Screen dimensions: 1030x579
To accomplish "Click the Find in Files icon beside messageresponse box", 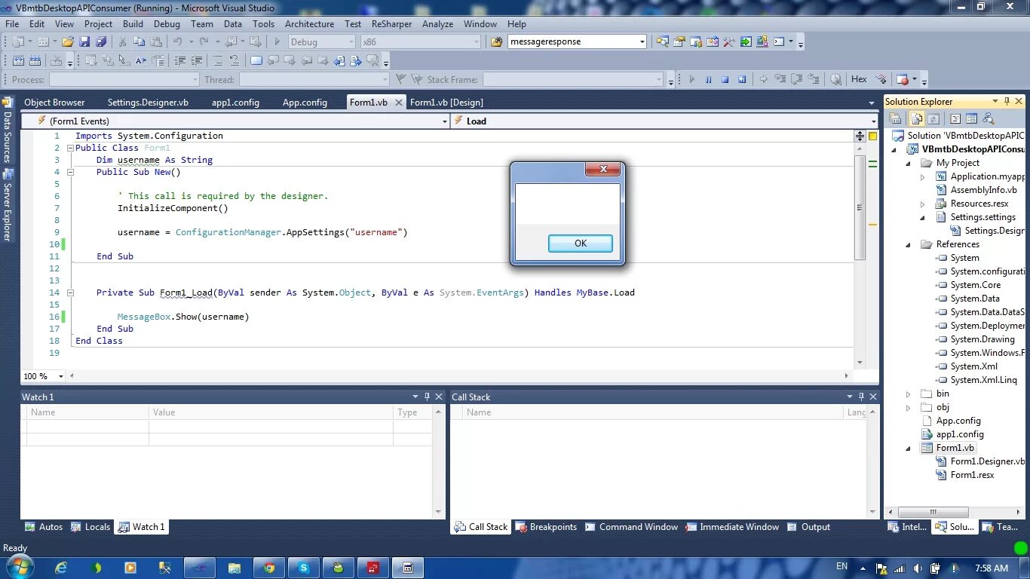I will (496, 41).
